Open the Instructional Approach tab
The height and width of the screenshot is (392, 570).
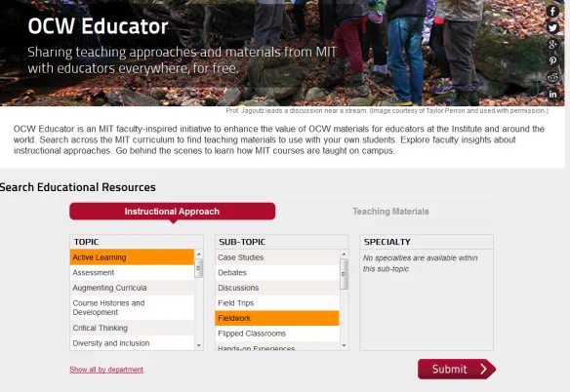coord(172,212)
